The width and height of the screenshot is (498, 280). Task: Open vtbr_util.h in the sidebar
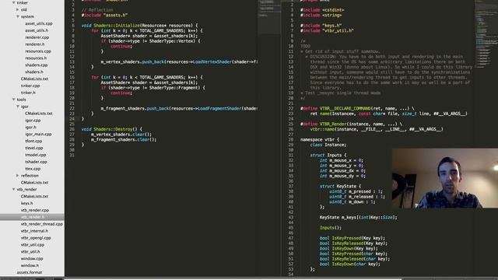coord(30,252)
